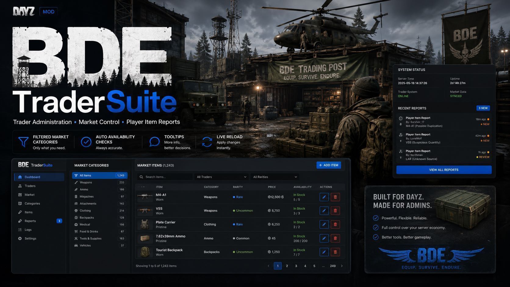510x287 pixels.
Task: Click the Auto Availability Checks checkmark icon
Action: [86, 142]
